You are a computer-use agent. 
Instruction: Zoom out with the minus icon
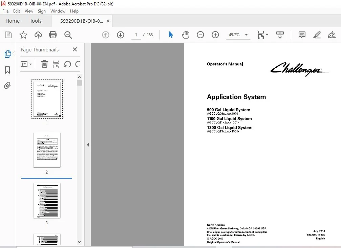coord(200,35)
